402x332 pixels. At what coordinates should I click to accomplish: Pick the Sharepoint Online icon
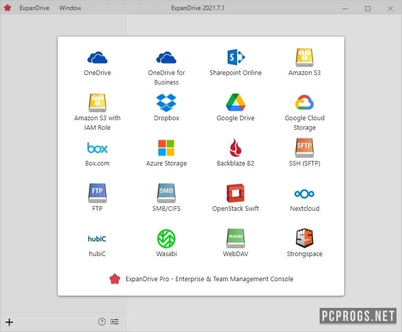coord(236,57)
